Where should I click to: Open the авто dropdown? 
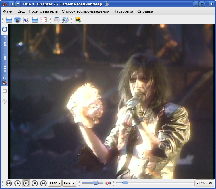pos(55,183)
